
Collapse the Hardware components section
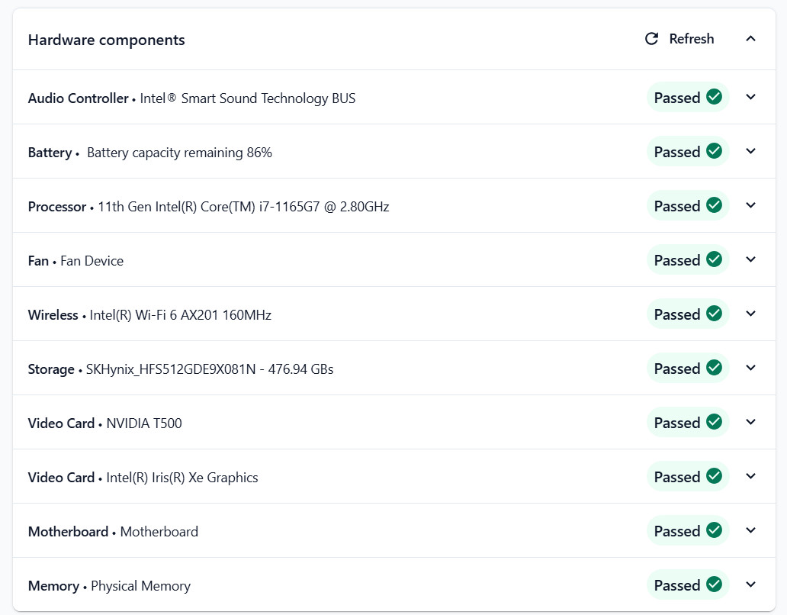pyautogui.click(x=751, y=39)
